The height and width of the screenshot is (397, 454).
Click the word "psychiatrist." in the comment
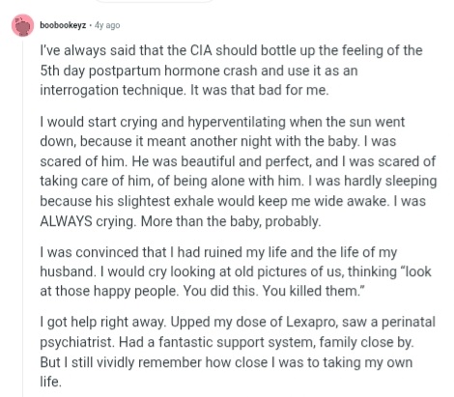(77, 342)
